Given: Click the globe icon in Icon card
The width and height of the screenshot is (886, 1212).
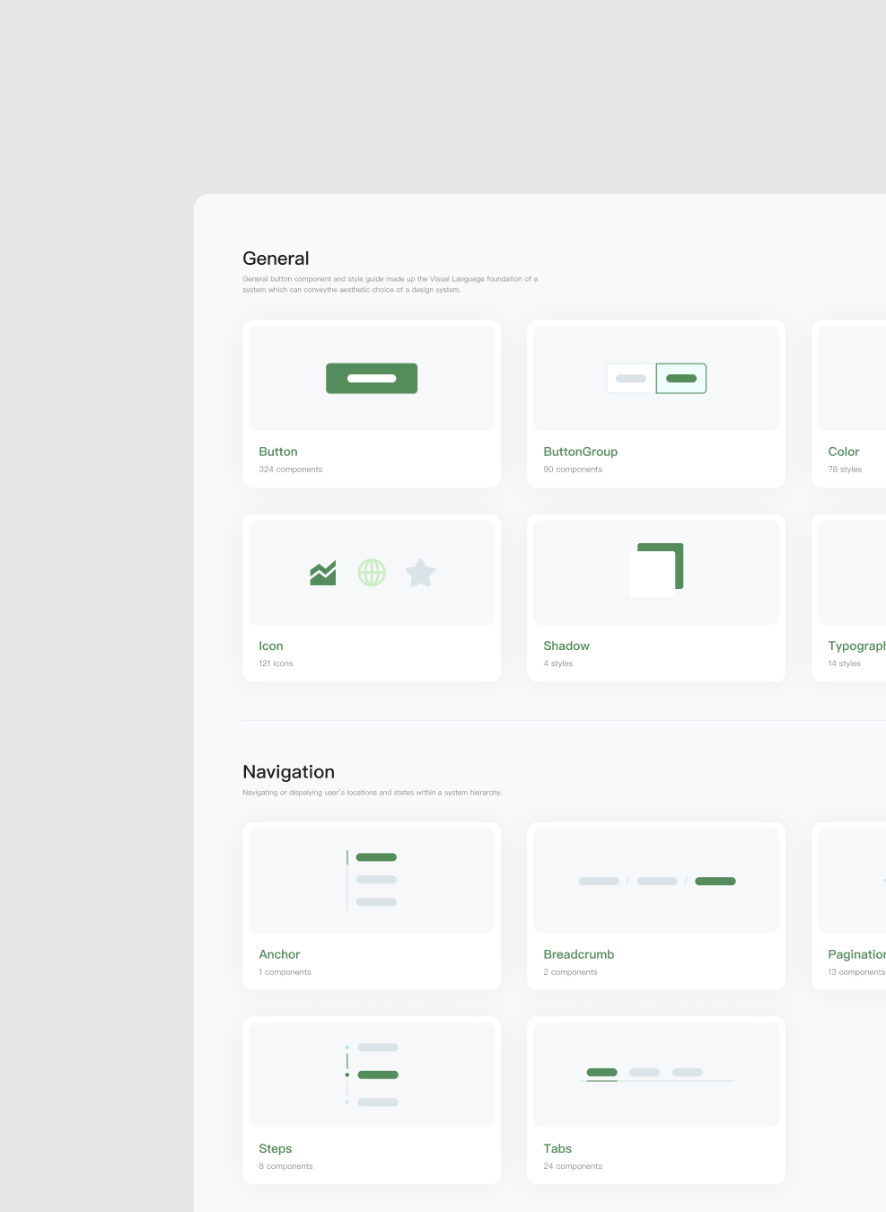Looking at the screenshot, I should (372, 573).
